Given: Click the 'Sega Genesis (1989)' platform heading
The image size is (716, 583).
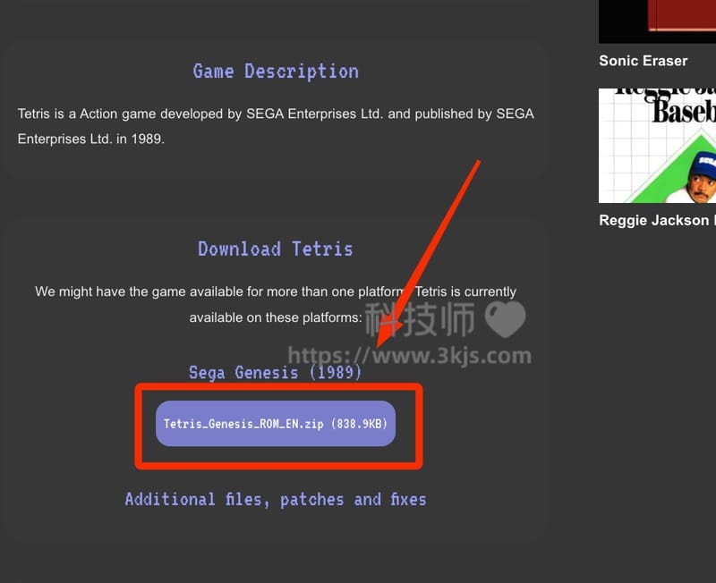Looking at the screenshot, I should coord(276,373).
